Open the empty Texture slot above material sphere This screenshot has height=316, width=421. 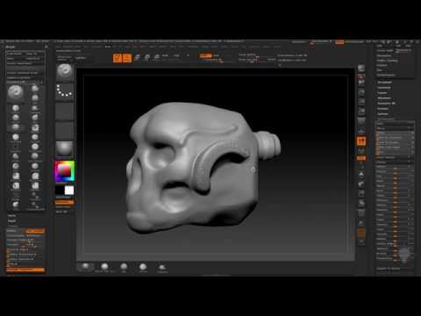[65, 131]
